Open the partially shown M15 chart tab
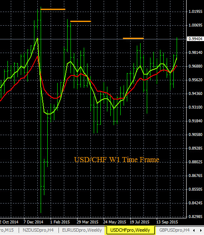The width and height of the screenshot is (204, 235). point(7,230)
